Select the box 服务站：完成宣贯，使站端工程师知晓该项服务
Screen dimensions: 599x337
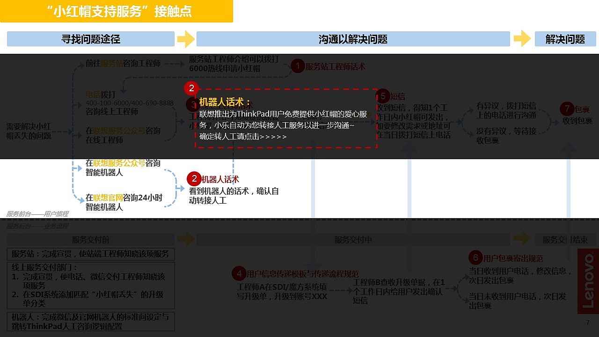[91, 254]
